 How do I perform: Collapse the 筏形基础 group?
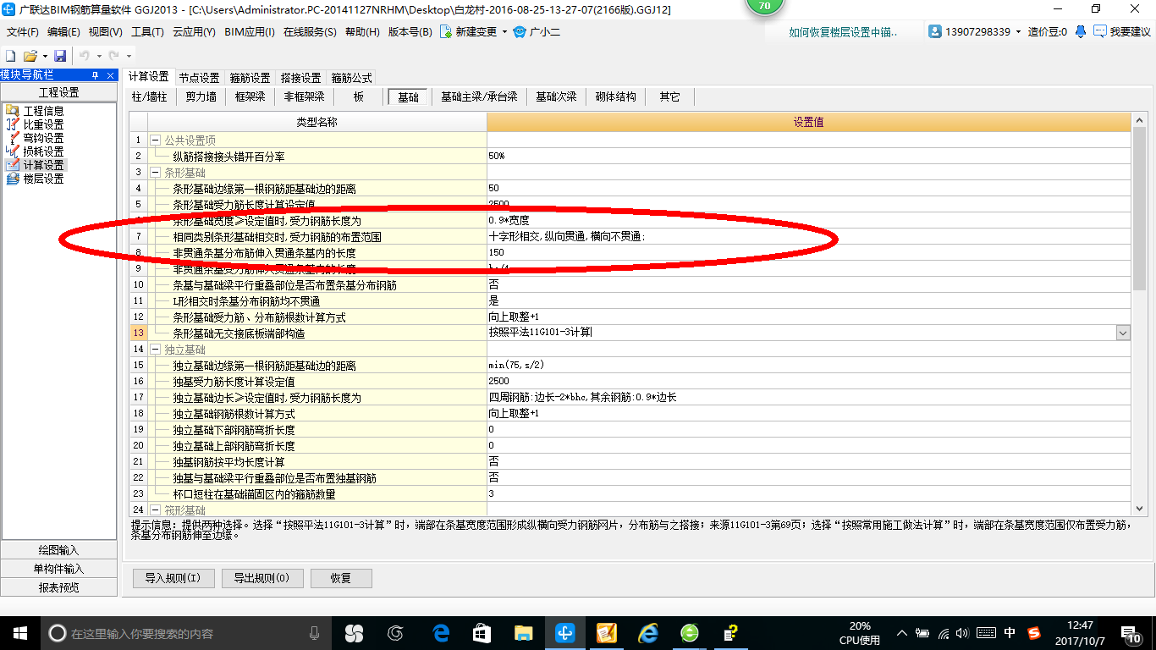(x=155, y=510)
